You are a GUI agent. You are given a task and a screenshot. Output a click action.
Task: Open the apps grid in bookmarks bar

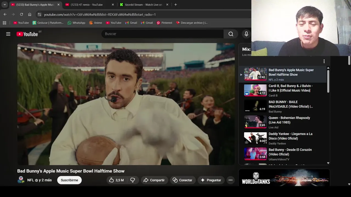(x=4, y=23)
